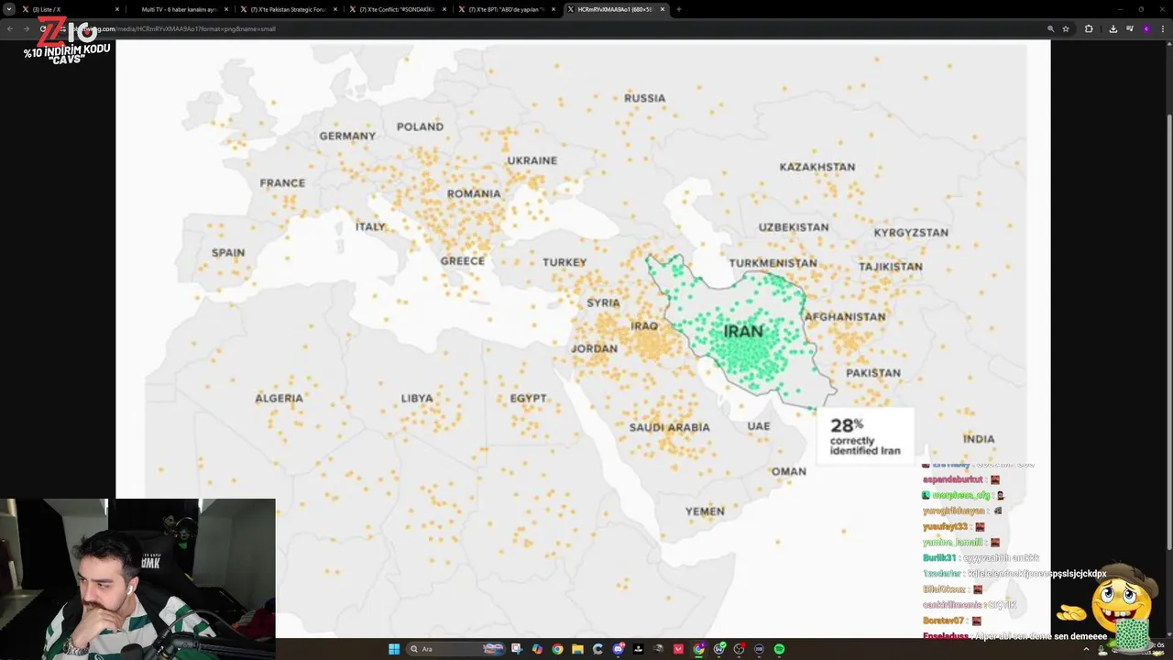Open the browser Downloads icon
The width and height of the screenshot is (1173, 660).
[x=1113, y=28]
